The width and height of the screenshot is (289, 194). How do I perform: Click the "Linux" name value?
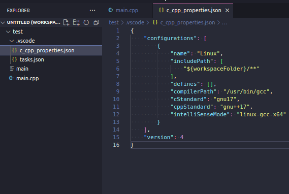click(208, 54)
